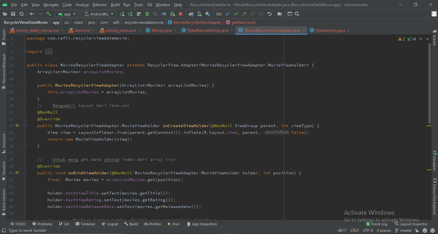Viewport: 438px width, 234px height.
Task: Sync files with the refresh icon
Action: coord(21,14)
